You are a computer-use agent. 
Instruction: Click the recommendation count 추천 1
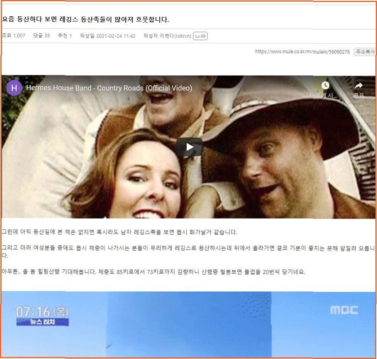[x=65, y=36]
